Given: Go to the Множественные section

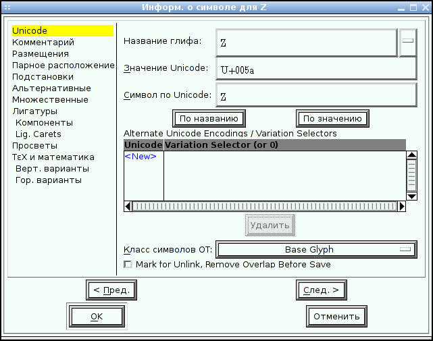Looking at the screenshot, I should coord(50,100).
